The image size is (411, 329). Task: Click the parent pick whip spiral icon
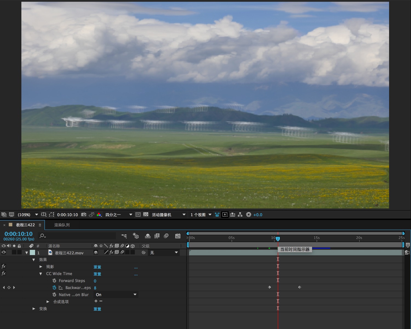click(144, 253)
